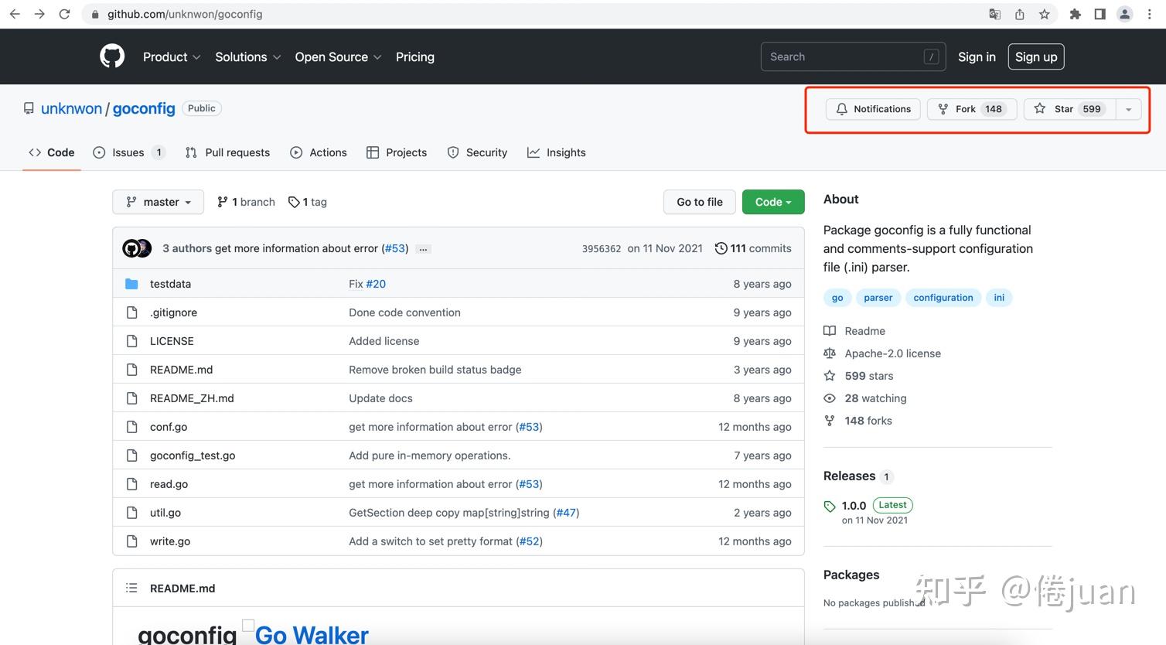Click the 'parser' topic tag
This screenshot has width=1166, height=645.
coord(878,298)
